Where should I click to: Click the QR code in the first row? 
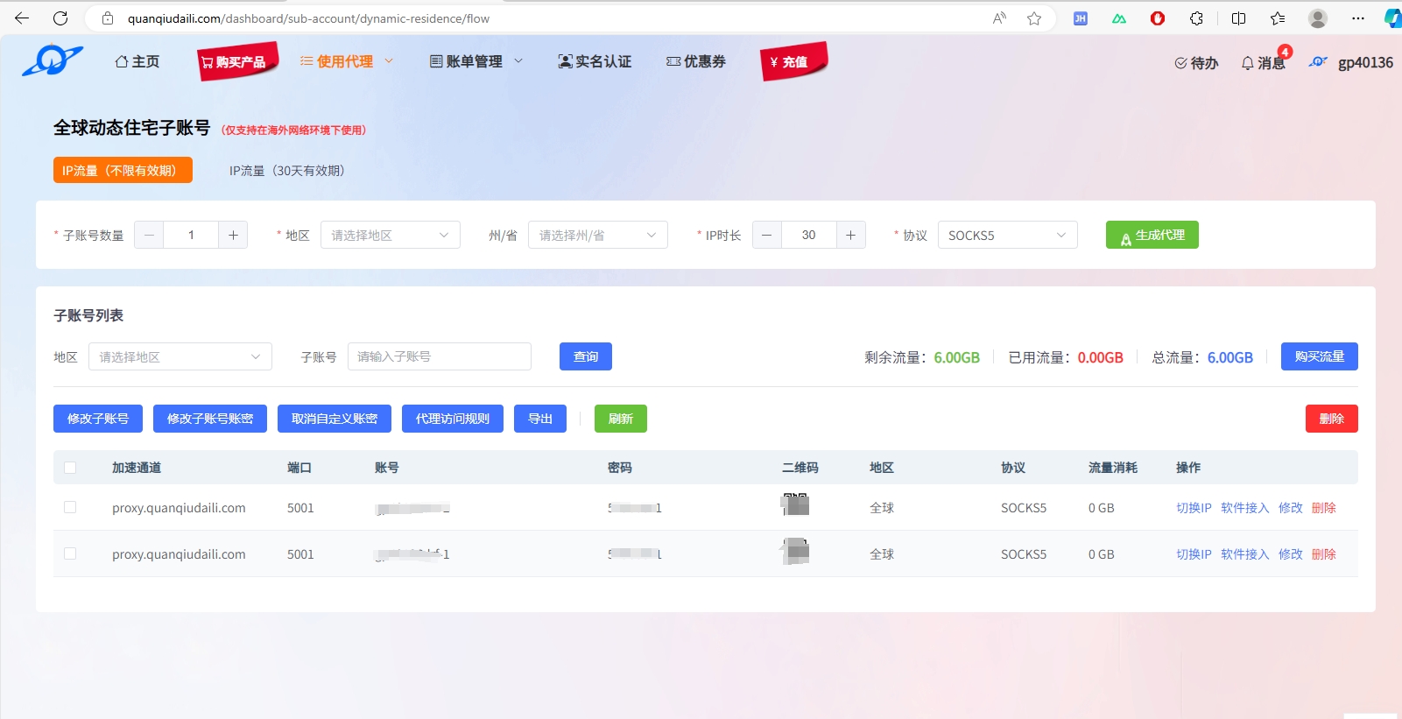coord(795,505)
